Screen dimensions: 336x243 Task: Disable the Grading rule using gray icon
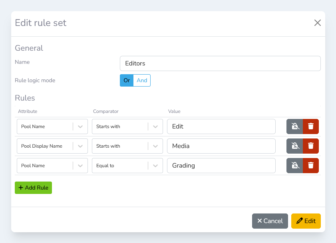pyautogui.click(x=295, y=166)
